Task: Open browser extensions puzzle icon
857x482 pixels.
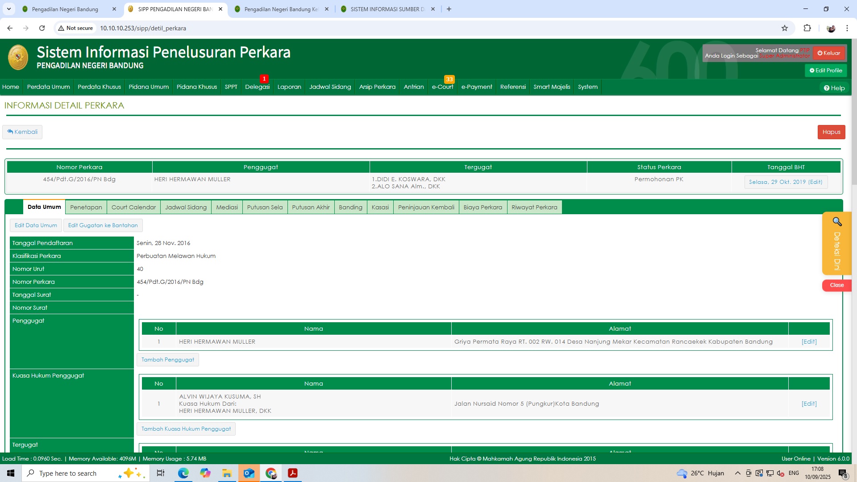Action: click(807, 28)
